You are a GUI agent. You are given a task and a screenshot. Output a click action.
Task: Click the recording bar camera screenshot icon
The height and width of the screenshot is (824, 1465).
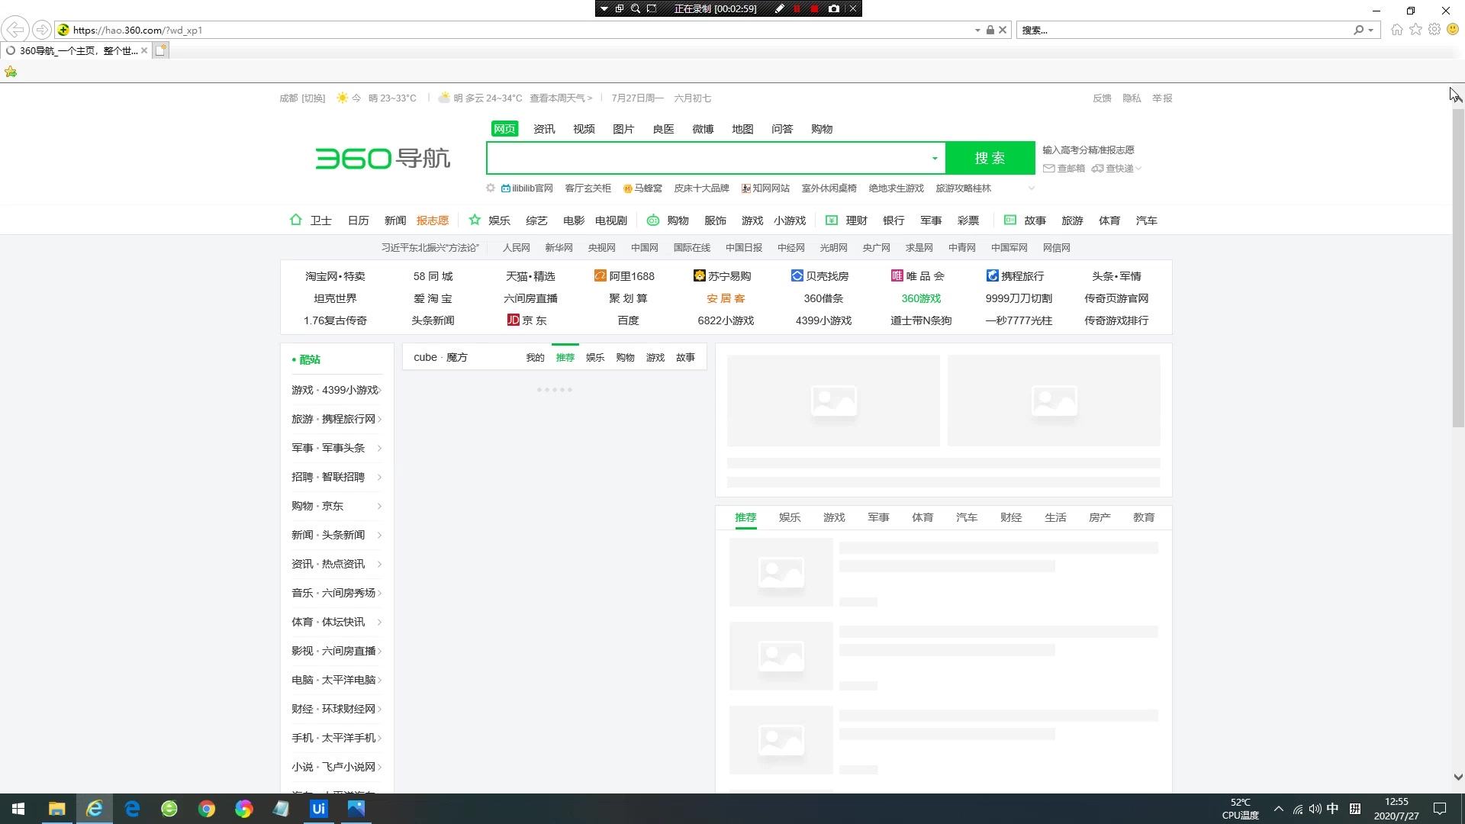(834, 8)
